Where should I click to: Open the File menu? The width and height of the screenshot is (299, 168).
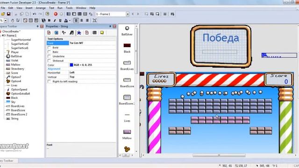pyautogui.click(x=3, y=8)
